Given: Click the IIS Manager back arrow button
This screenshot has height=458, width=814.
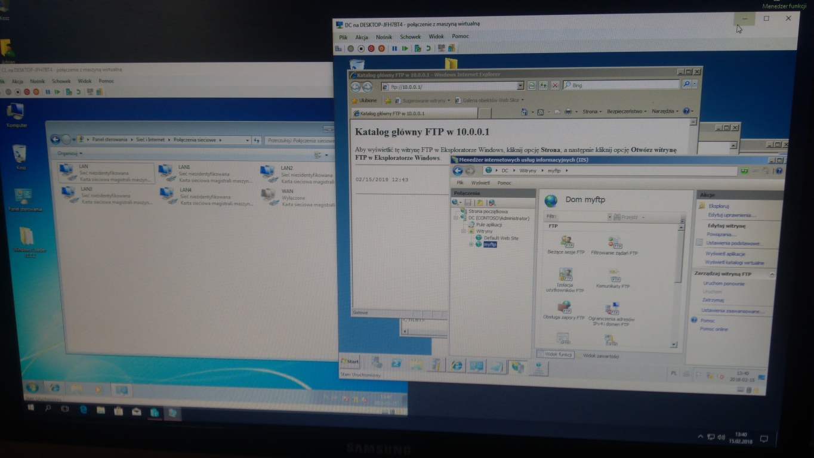Looking at the screenshot, I should [458, 171].
